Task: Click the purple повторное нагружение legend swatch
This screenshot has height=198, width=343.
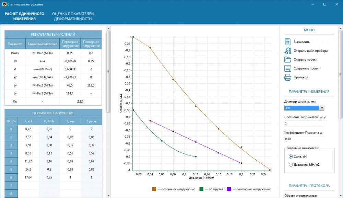Action: coord(229,189)
